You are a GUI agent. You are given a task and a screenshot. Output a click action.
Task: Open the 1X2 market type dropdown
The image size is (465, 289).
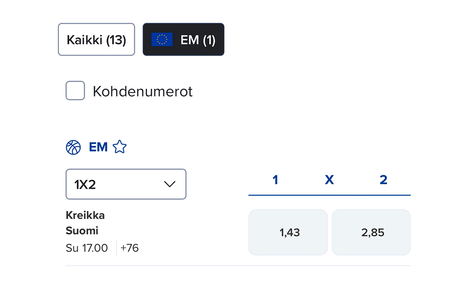click(126, 184)
